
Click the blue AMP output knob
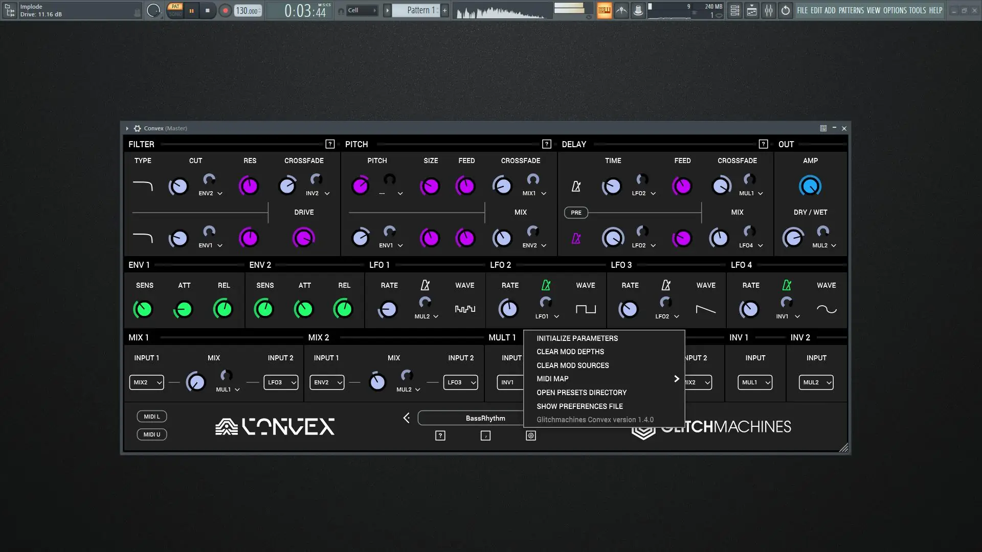click(810, 186)
